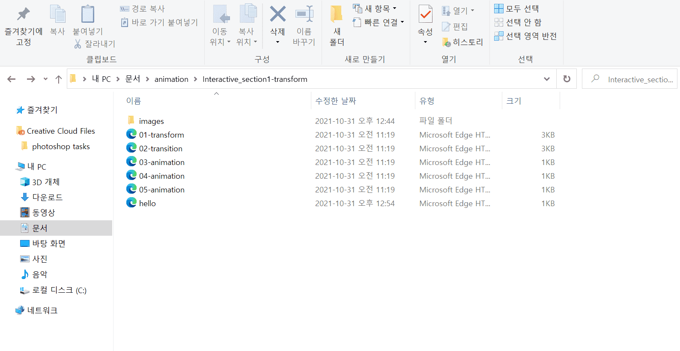Viewport: 680px width, 351px height.
Task: Click the 파일 폴더 type cell
Action: click(436, 121)
